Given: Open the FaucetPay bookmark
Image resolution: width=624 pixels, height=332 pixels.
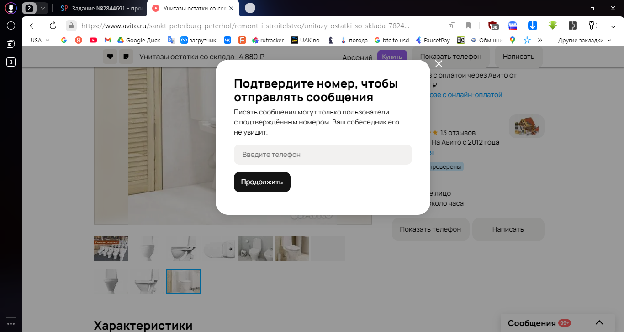Looking at the screenshot, I should coord(433,40).
